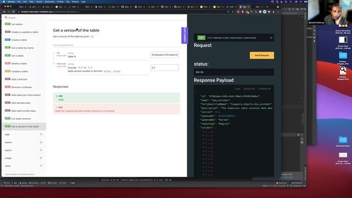Image resolution: width=352 pixels, height=198 pixels.
Task: Click the Send Request button
Action: (262, 55)
